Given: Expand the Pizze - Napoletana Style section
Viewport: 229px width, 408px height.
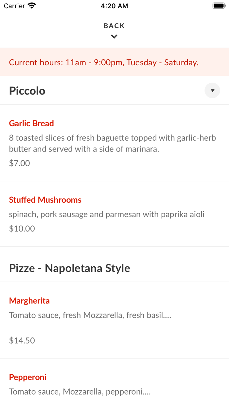Looking at the screenshot, I should [x=69, y=268].
